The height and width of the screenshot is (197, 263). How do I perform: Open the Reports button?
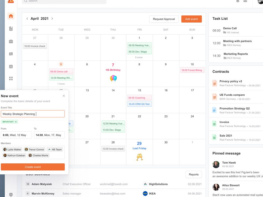pos(194,174)
